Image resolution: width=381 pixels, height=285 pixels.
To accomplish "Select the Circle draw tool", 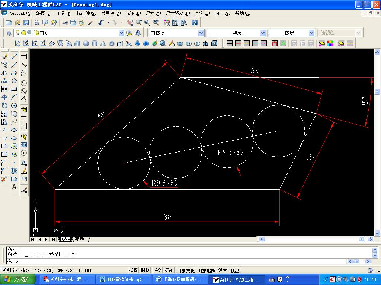I will coord(14,105).
